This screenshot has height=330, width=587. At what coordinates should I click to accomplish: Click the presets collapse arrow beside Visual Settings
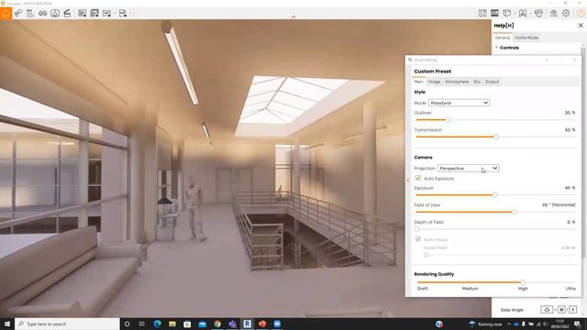(x=407, y=180)
